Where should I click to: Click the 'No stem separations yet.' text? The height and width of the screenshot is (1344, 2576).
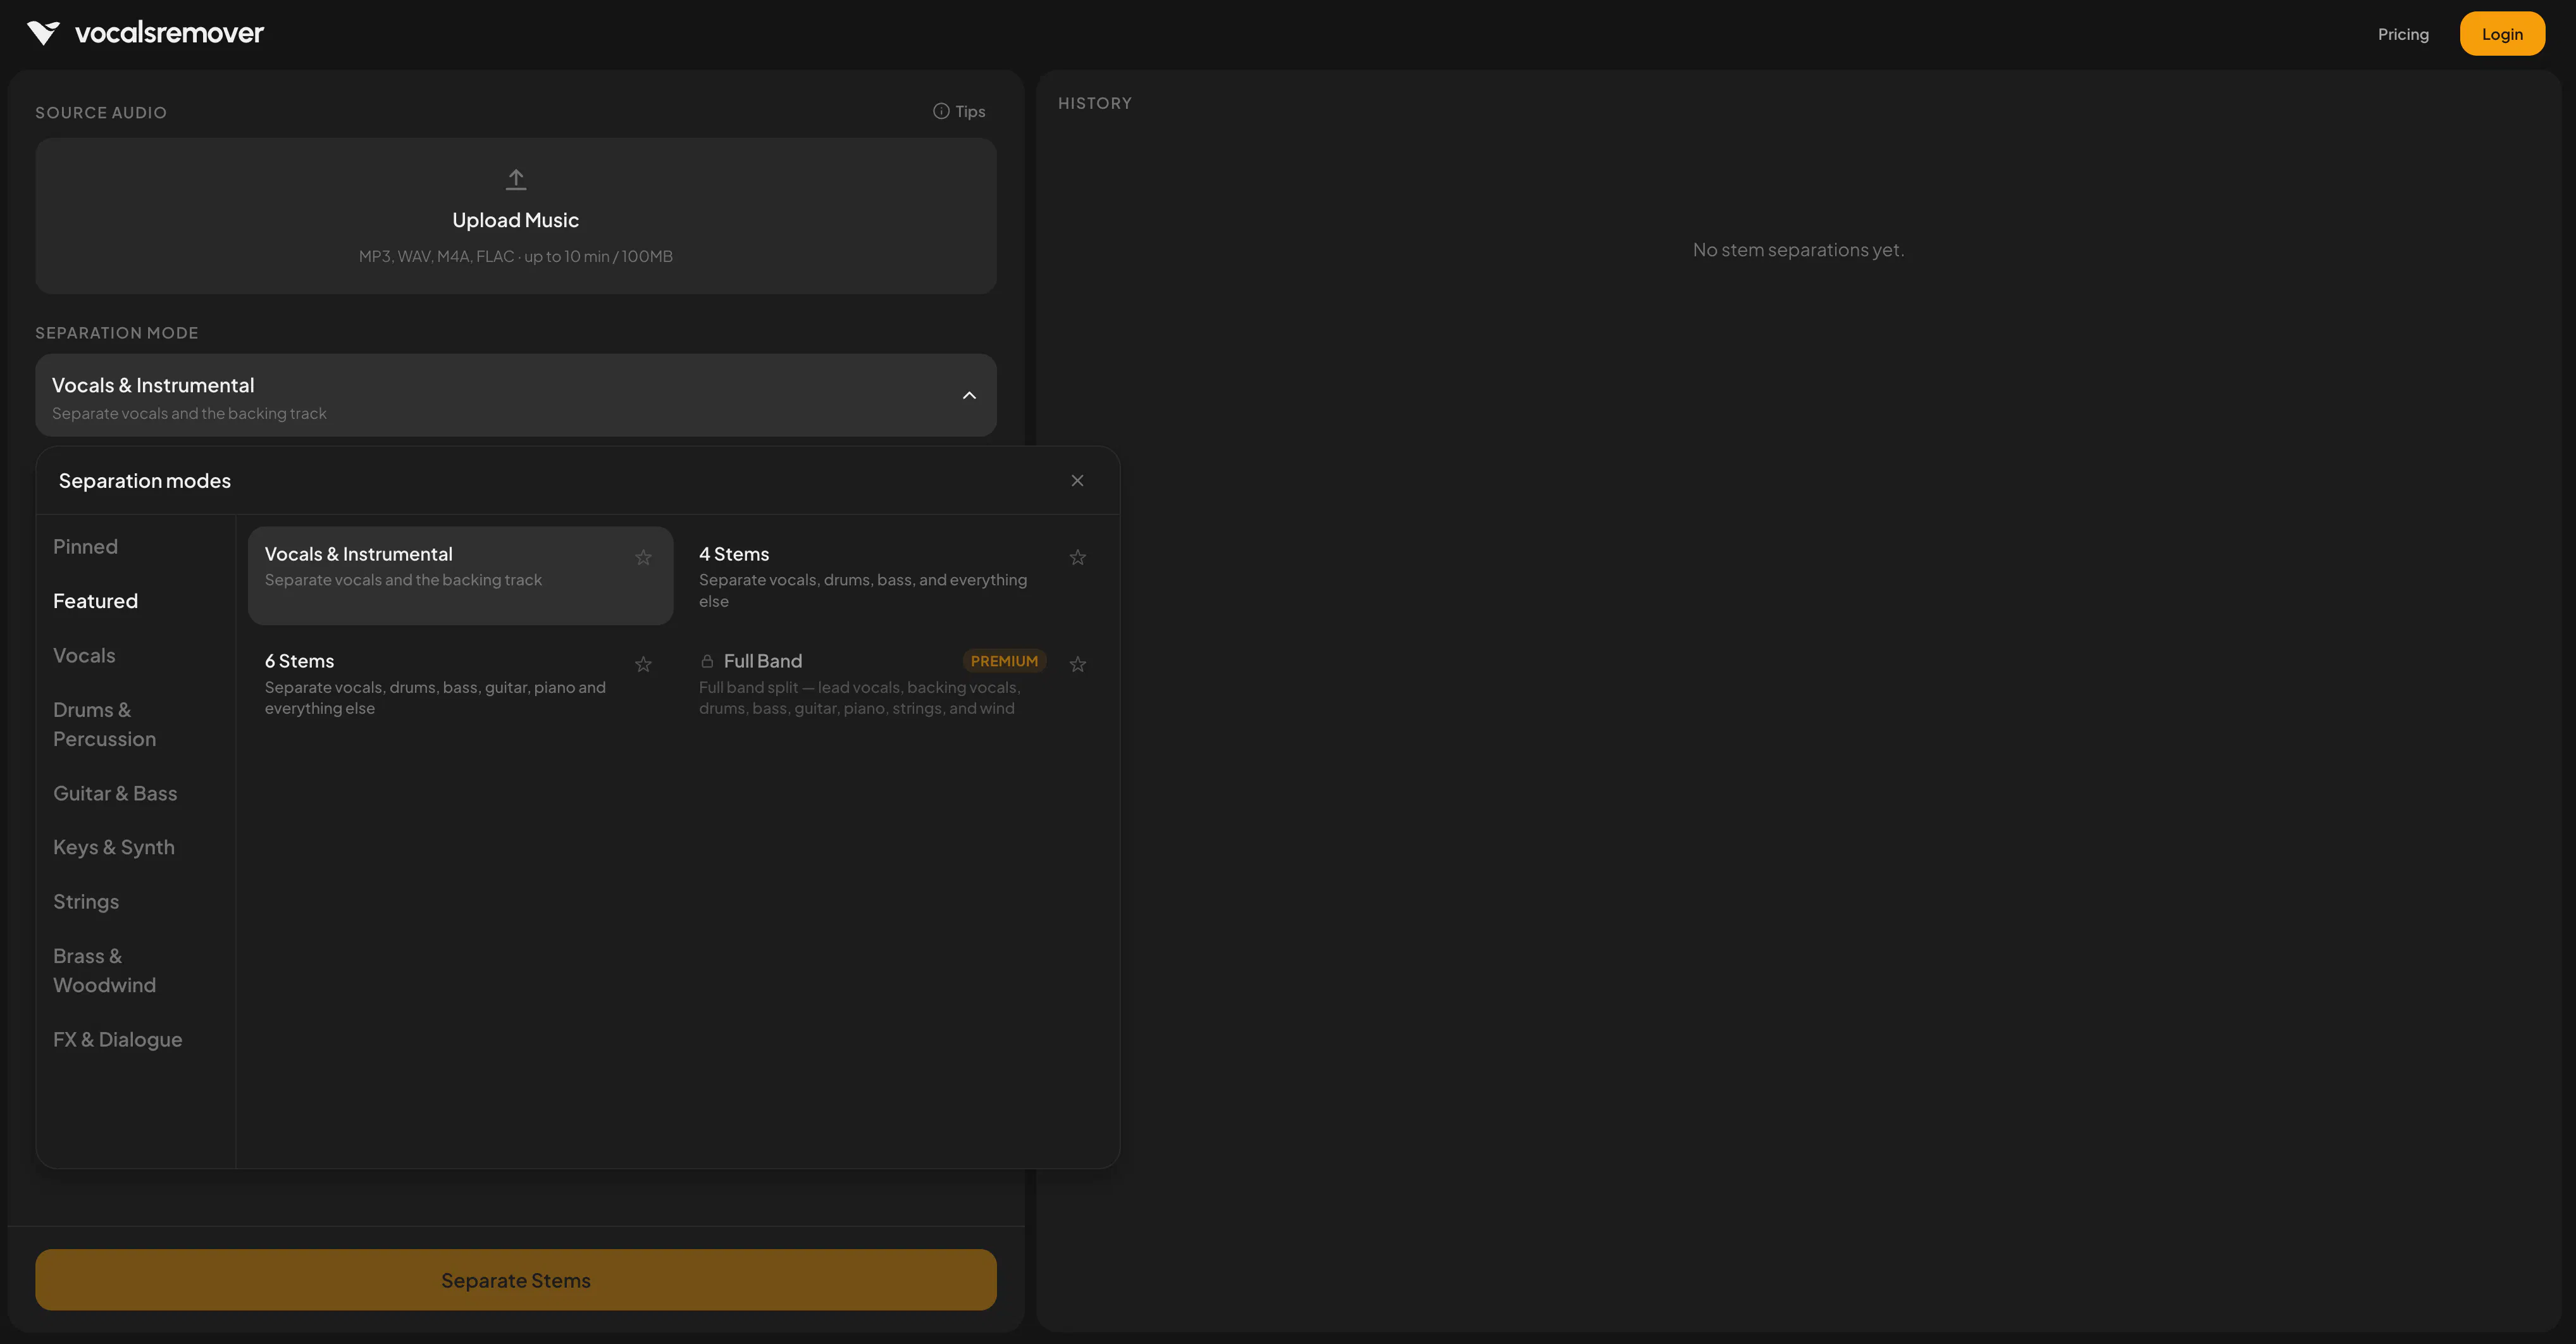tap(1798, 250)
